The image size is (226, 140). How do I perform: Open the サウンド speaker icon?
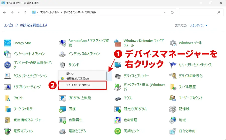tap(63, 65)
